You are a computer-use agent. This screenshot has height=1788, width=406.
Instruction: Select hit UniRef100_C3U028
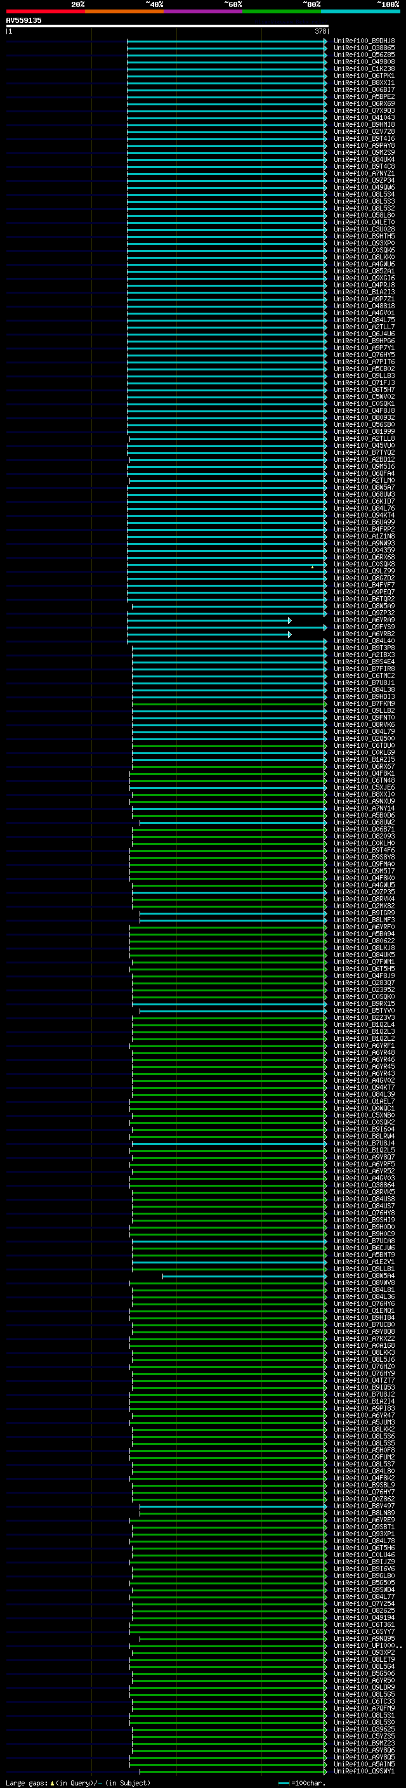coord(363,229)
